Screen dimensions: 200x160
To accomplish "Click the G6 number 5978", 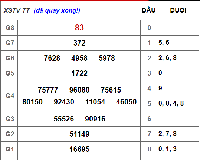I will 107,58.
